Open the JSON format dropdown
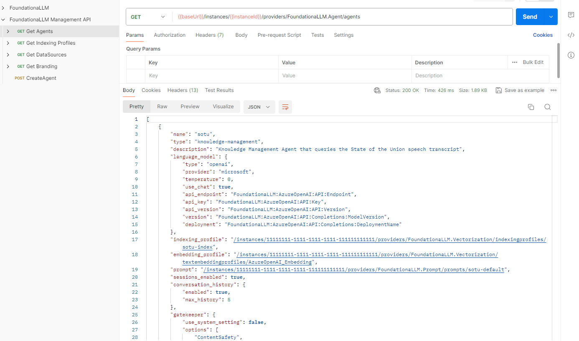The height and width of the screenshot is (341, 579). click(x=259, y=107)
